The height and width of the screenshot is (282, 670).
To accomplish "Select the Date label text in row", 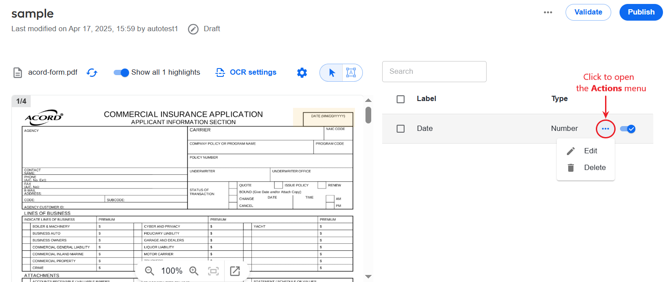I will [425, 129].
